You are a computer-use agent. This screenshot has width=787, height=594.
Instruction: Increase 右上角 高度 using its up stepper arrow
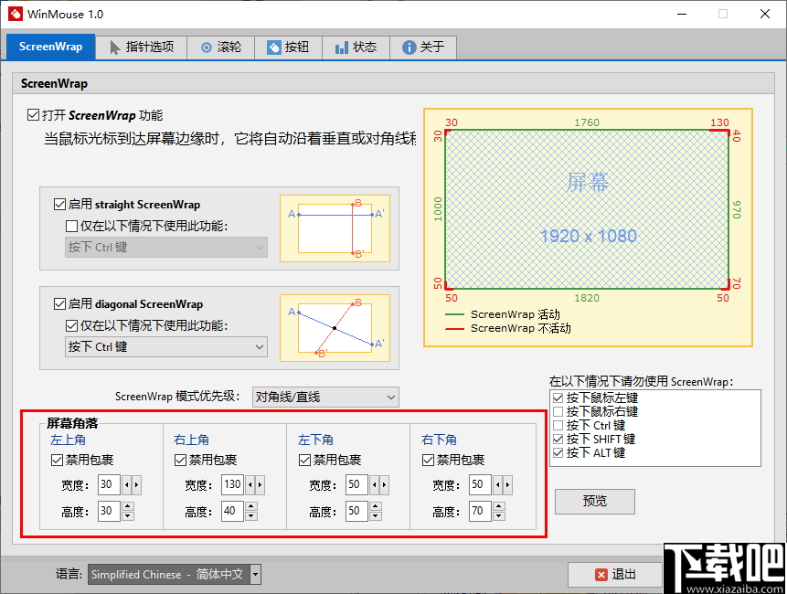(x=250, y=505)
